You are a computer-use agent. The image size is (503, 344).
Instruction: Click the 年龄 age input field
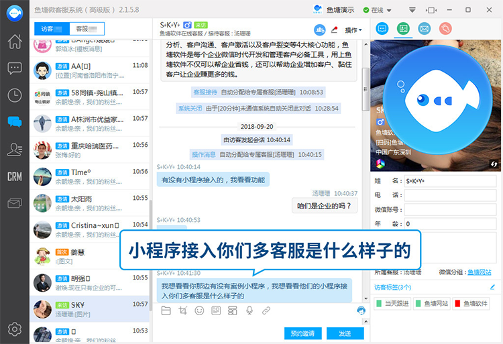pyautogui.click(x=451, y=224)
